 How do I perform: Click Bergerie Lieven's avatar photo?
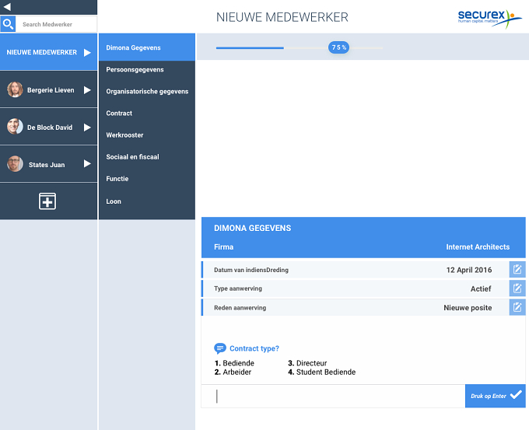tap(15, 89)
